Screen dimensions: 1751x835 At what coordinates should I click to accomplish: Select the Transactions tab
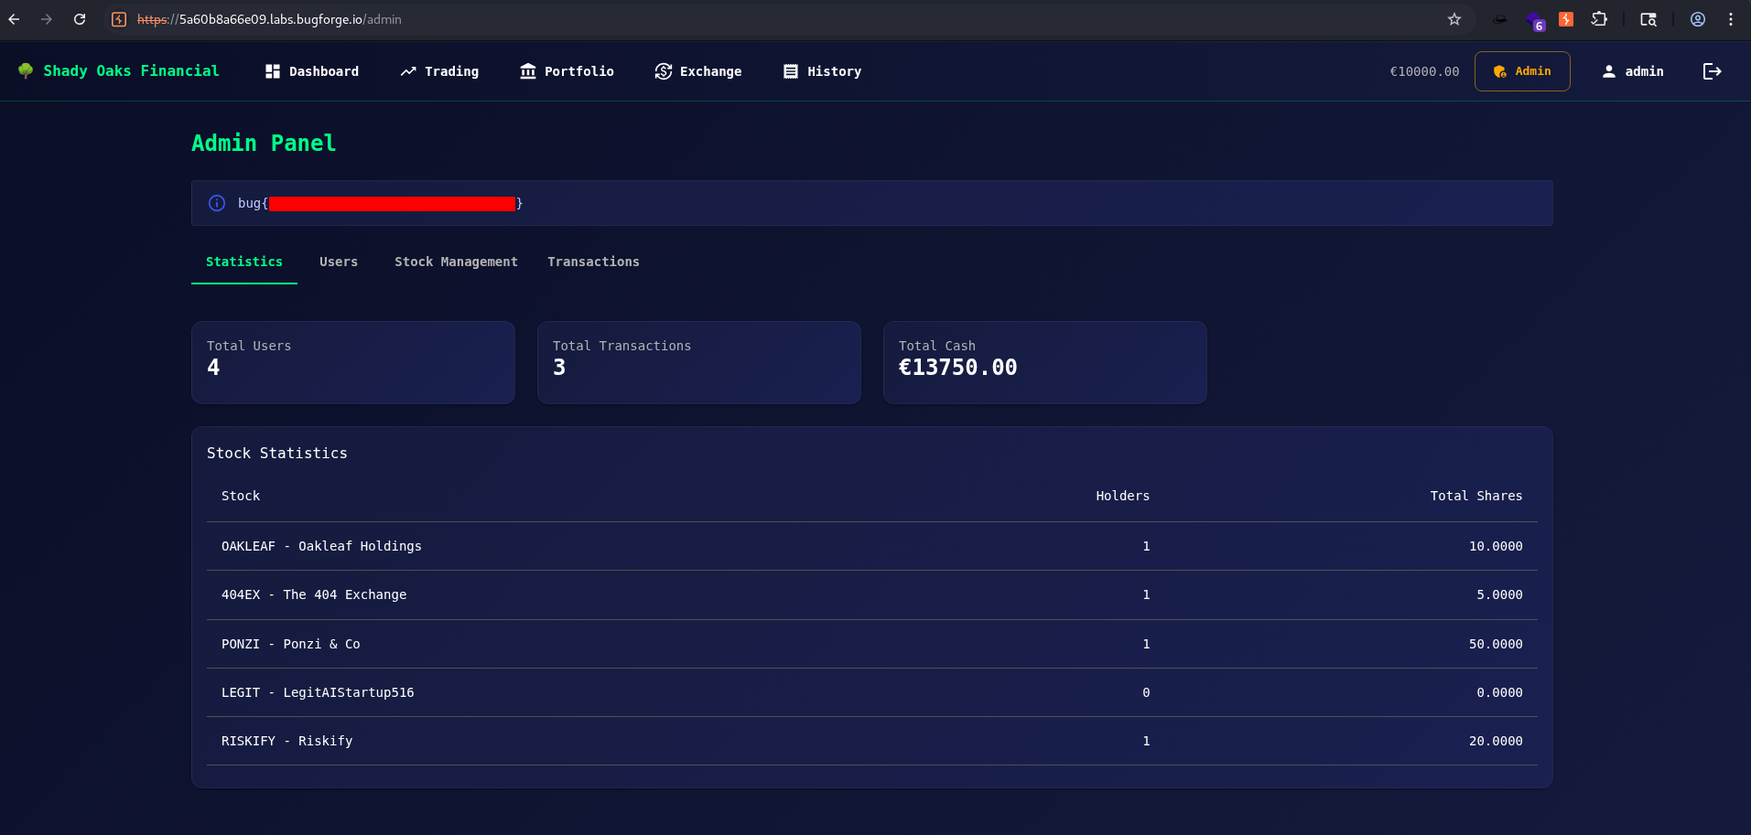[593, 262]
